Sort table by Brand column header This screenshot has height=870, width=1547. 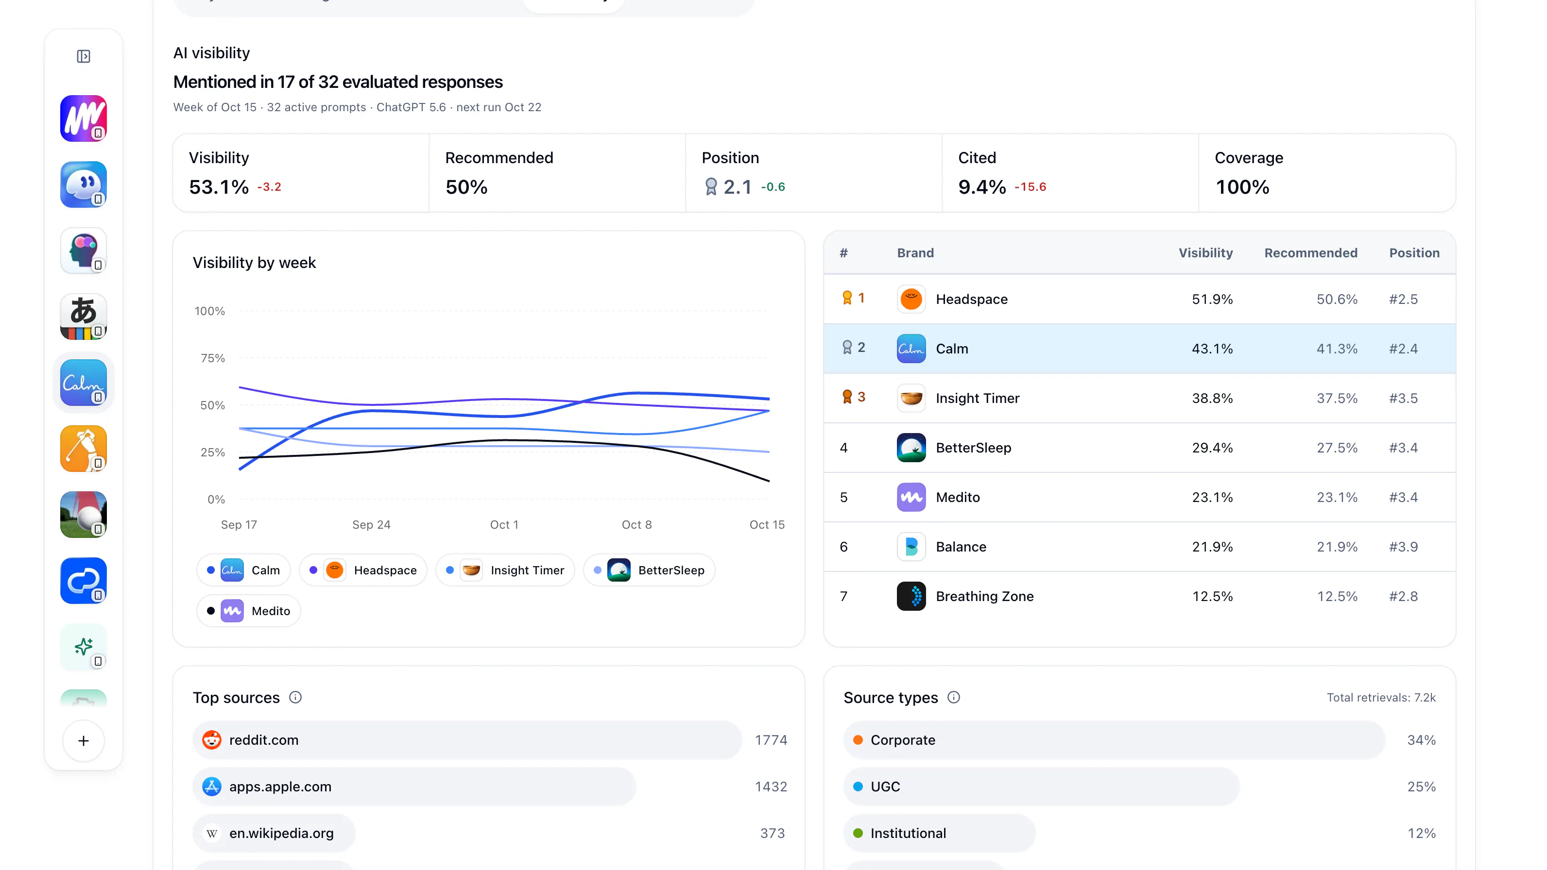pyautogui.click(x=915, y=252)
